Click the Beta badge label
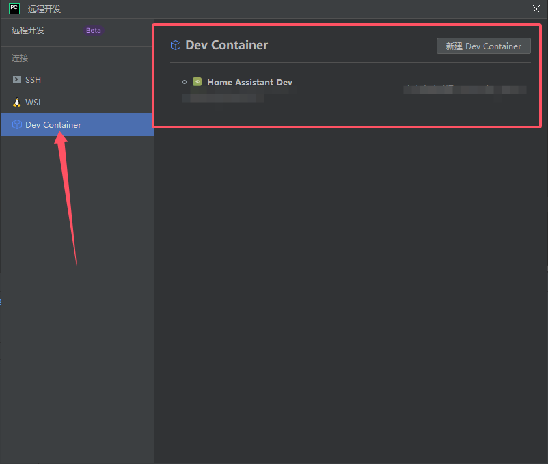Image resolution: width=548 pixels, height=464 pixels. point(94,30)
